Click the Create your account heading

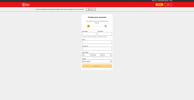pos(97,17)
